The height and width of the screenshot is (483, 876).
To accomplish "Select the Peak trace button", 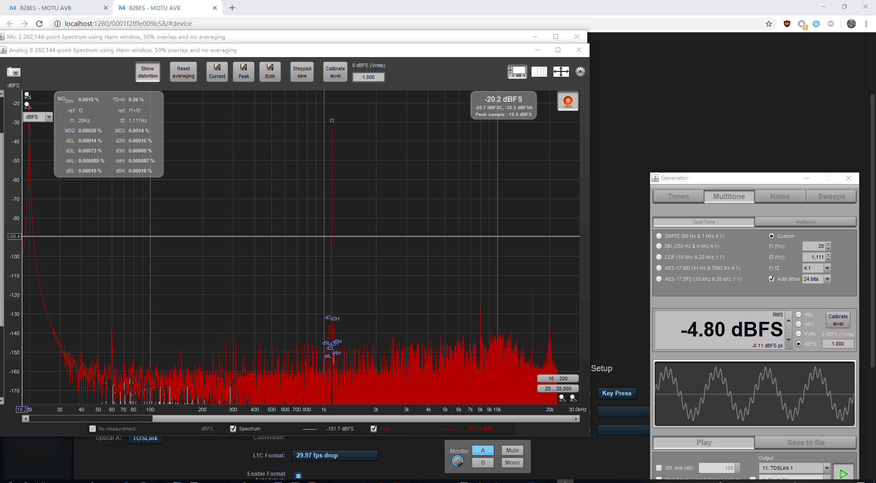I will [244, 72].
